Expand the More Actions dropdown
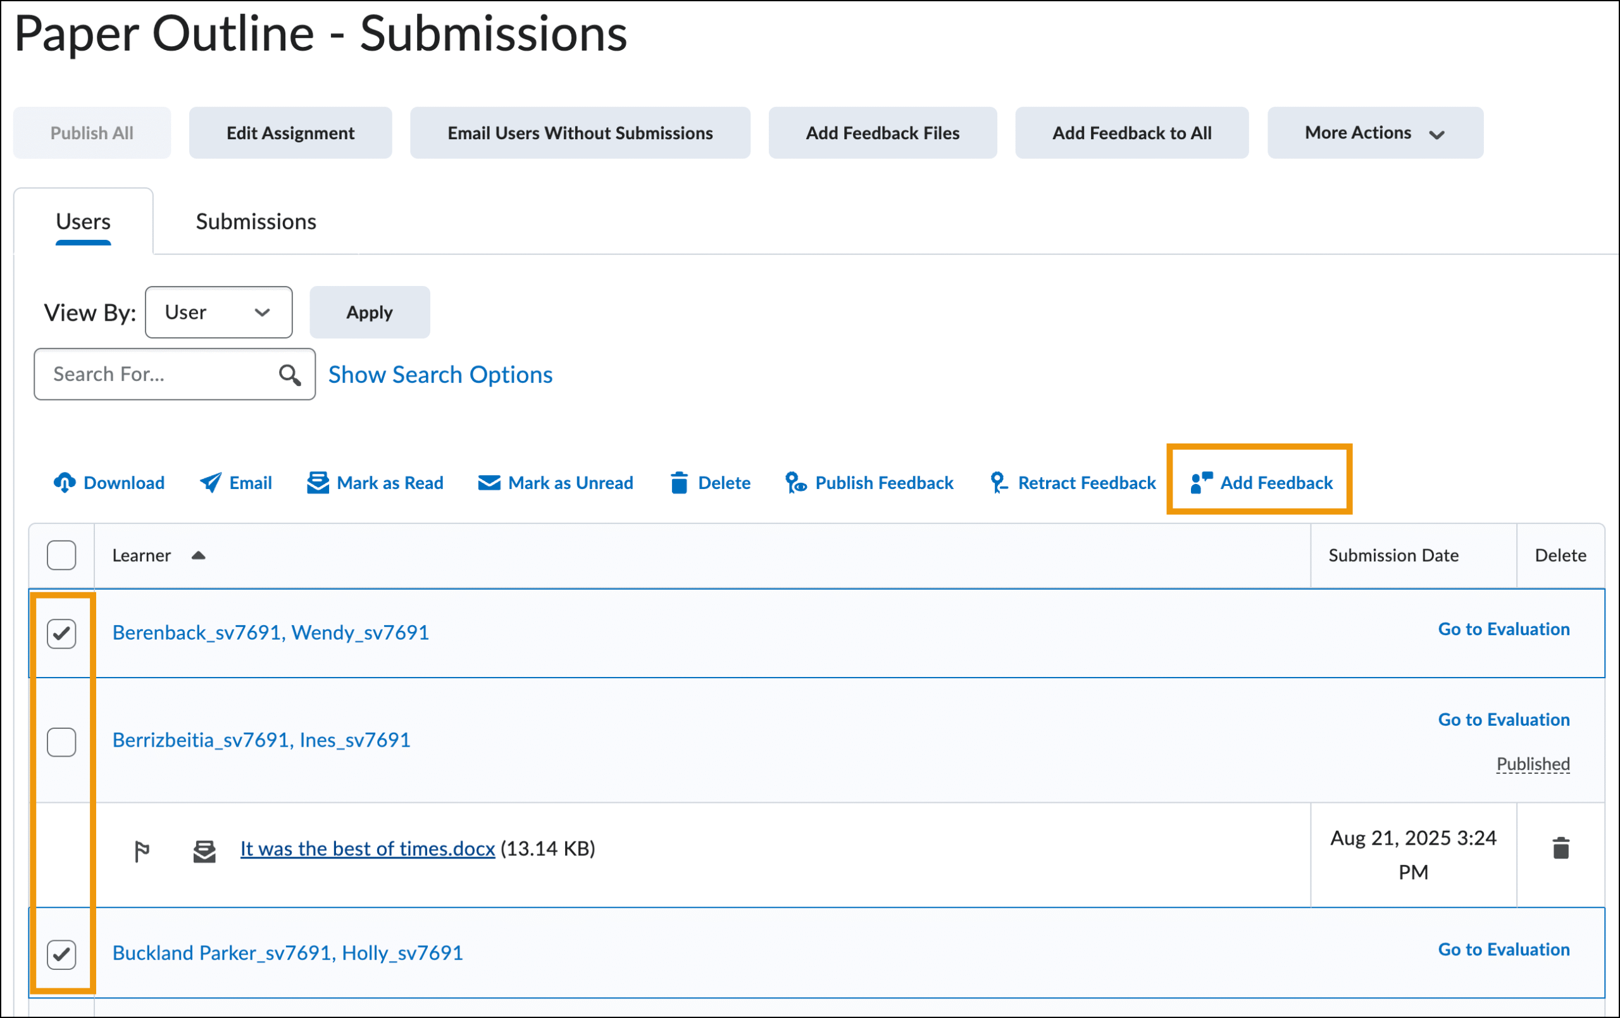Viewport: 1620px width, 1018px height. tap(1374, 133)
